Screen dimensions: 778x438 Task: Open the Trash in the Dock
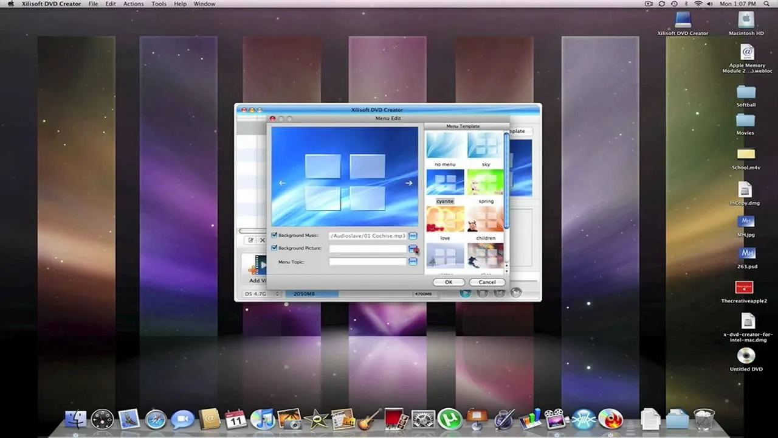click(704, 419)
